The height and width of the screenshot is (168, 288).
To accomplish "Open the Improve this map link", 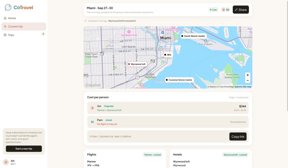I will pos(243,87).
